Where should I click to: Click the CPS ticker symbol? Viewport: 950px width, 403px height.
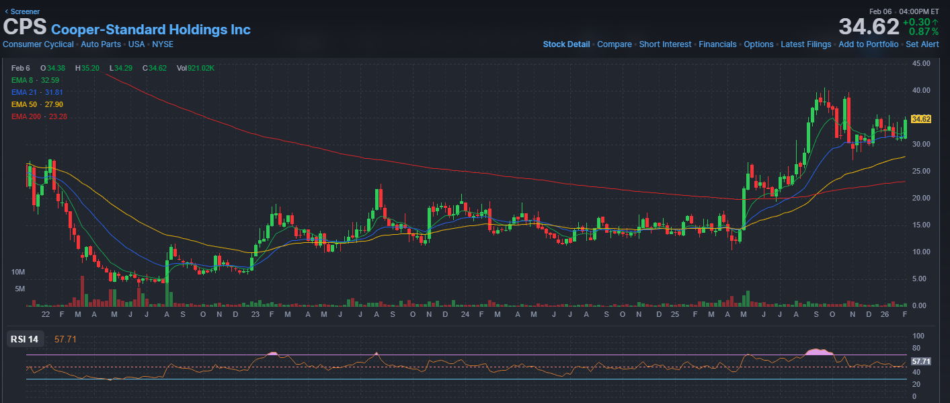click(25, 28)
